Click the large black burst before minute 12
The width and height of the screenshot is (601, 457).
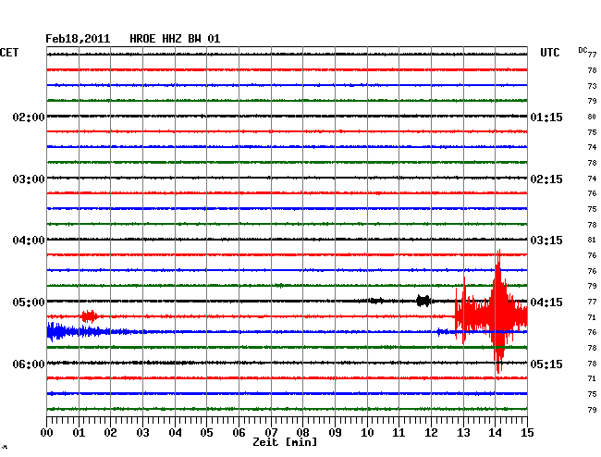pos(423,301)
